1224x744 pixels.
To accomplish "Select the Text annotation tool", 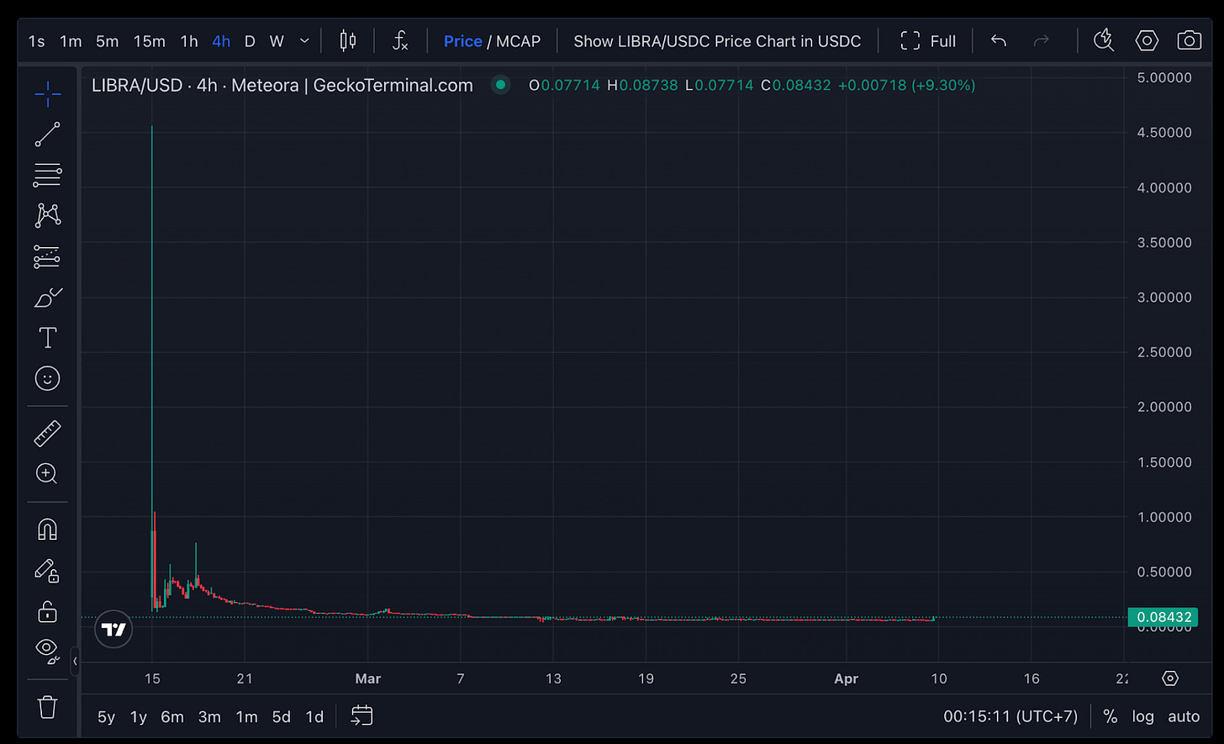I will tap(48, 338).
